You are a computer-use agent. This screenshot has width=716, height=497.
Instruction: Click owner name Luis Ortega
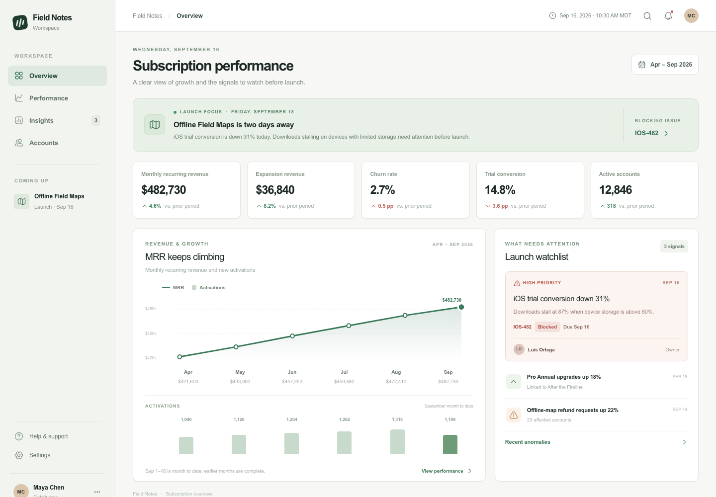541,350
